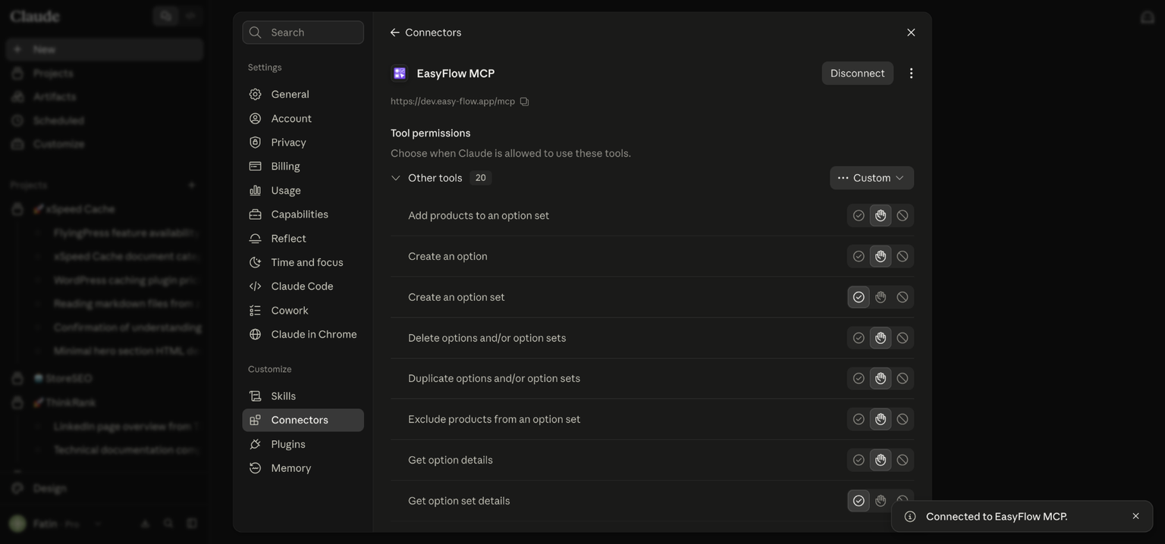Open the Memory section

[303, 469]
